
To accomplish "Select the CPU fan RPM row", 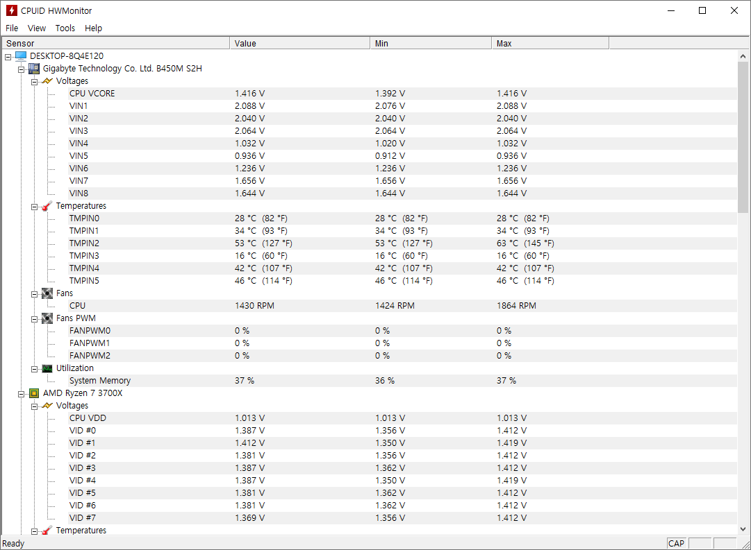I will [402, 306].
